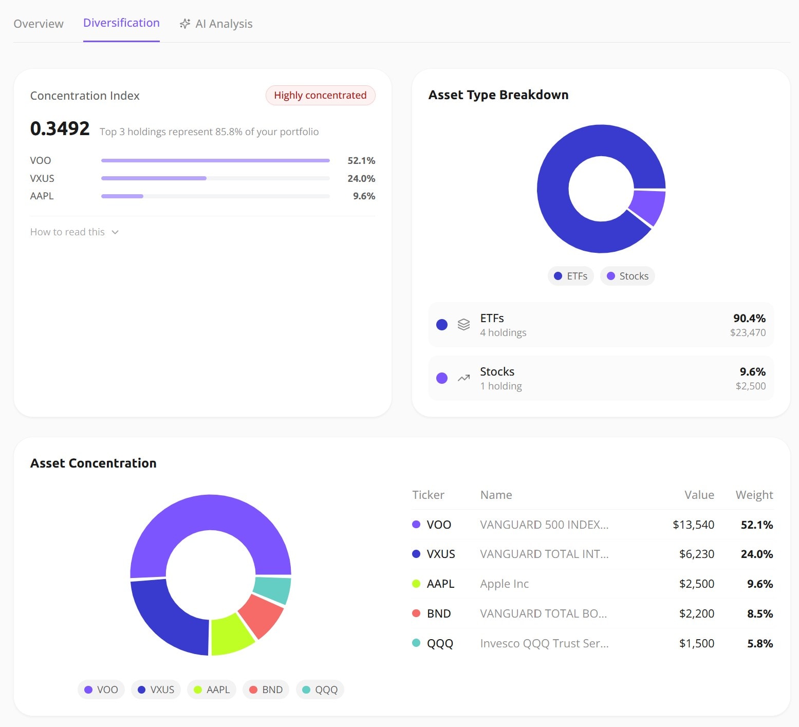Toggle QQQ legend in Asset Concentration
This screenshot has width=799, height=727.
pos(320,689)
